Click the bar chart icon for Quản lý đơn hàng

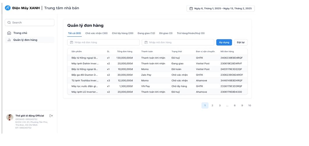click(x=9, y=40)
